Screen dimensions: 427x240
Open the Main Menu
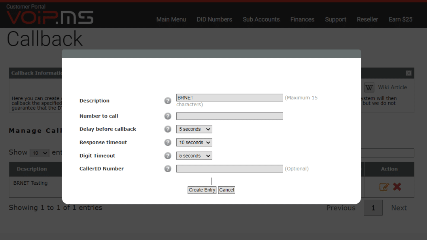coord(171,19)
